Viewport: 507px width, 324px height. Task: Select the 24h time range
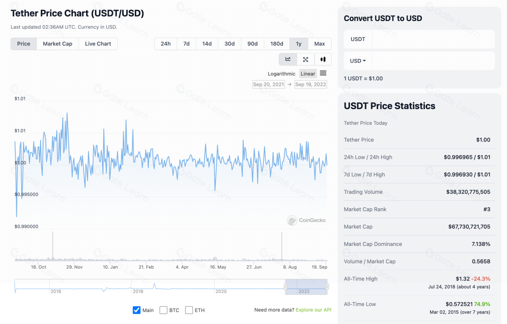165,44
